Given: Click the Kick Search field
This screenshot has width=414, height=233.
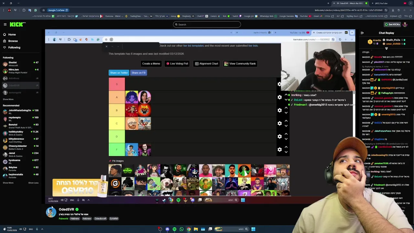Looking at the screenshot, I should point(207,24).
